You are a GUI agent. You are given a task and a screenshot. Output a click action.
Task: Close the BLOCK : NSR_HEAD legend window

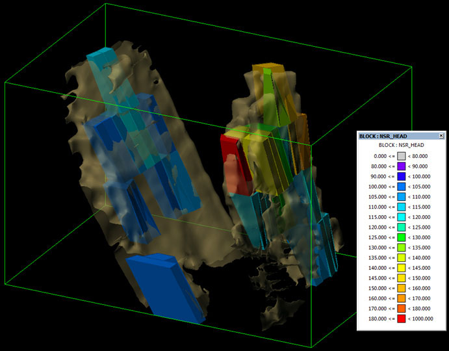(441, 136)
